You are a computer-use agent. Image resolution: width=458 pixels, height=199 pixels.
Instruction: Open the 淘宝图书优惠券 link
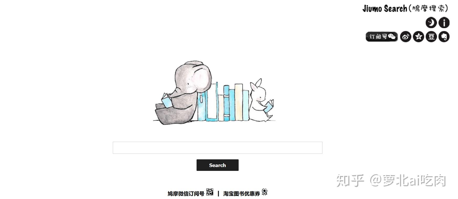pyautogui.click(x=241, y=194)
